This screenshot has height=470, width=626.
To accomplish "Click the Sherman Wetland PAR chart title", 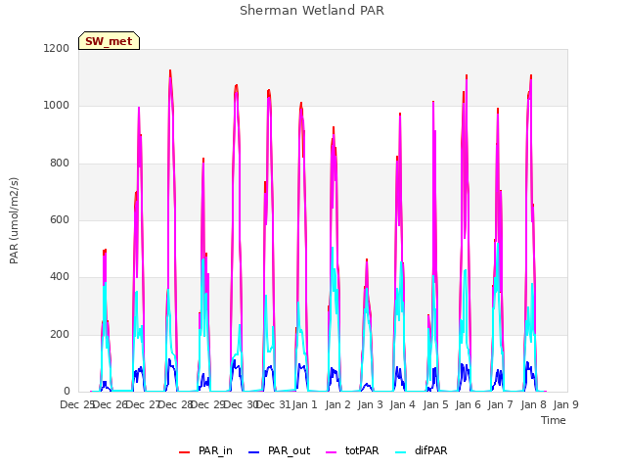I will (x=312, y=11).
